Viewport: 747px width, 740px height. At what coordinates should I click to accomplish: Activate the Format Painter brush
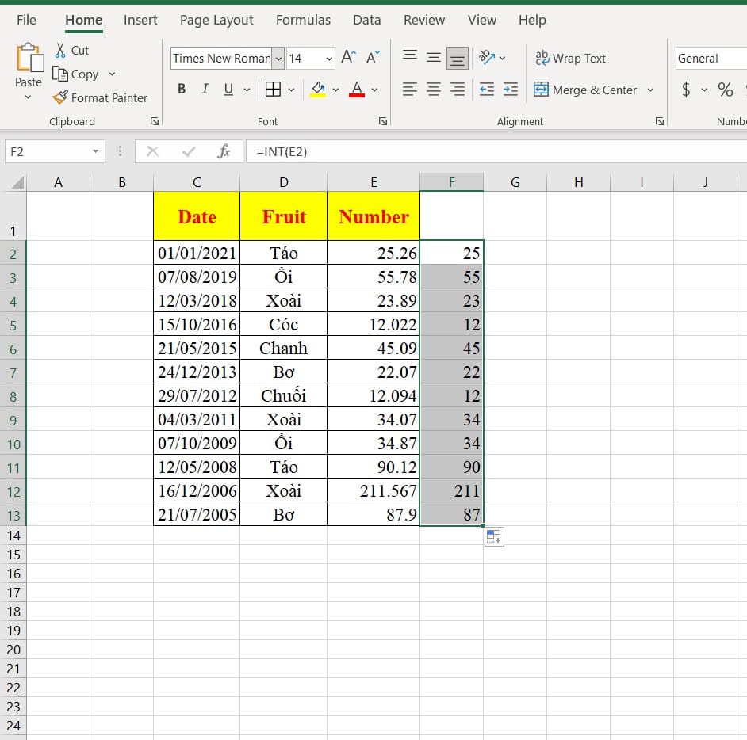coord(60,97)
